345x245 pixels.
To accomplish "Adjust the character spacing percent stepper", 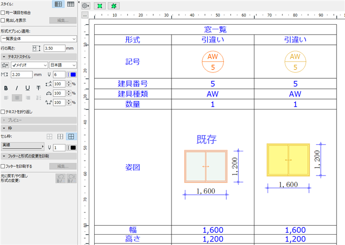I will point(69,103).
